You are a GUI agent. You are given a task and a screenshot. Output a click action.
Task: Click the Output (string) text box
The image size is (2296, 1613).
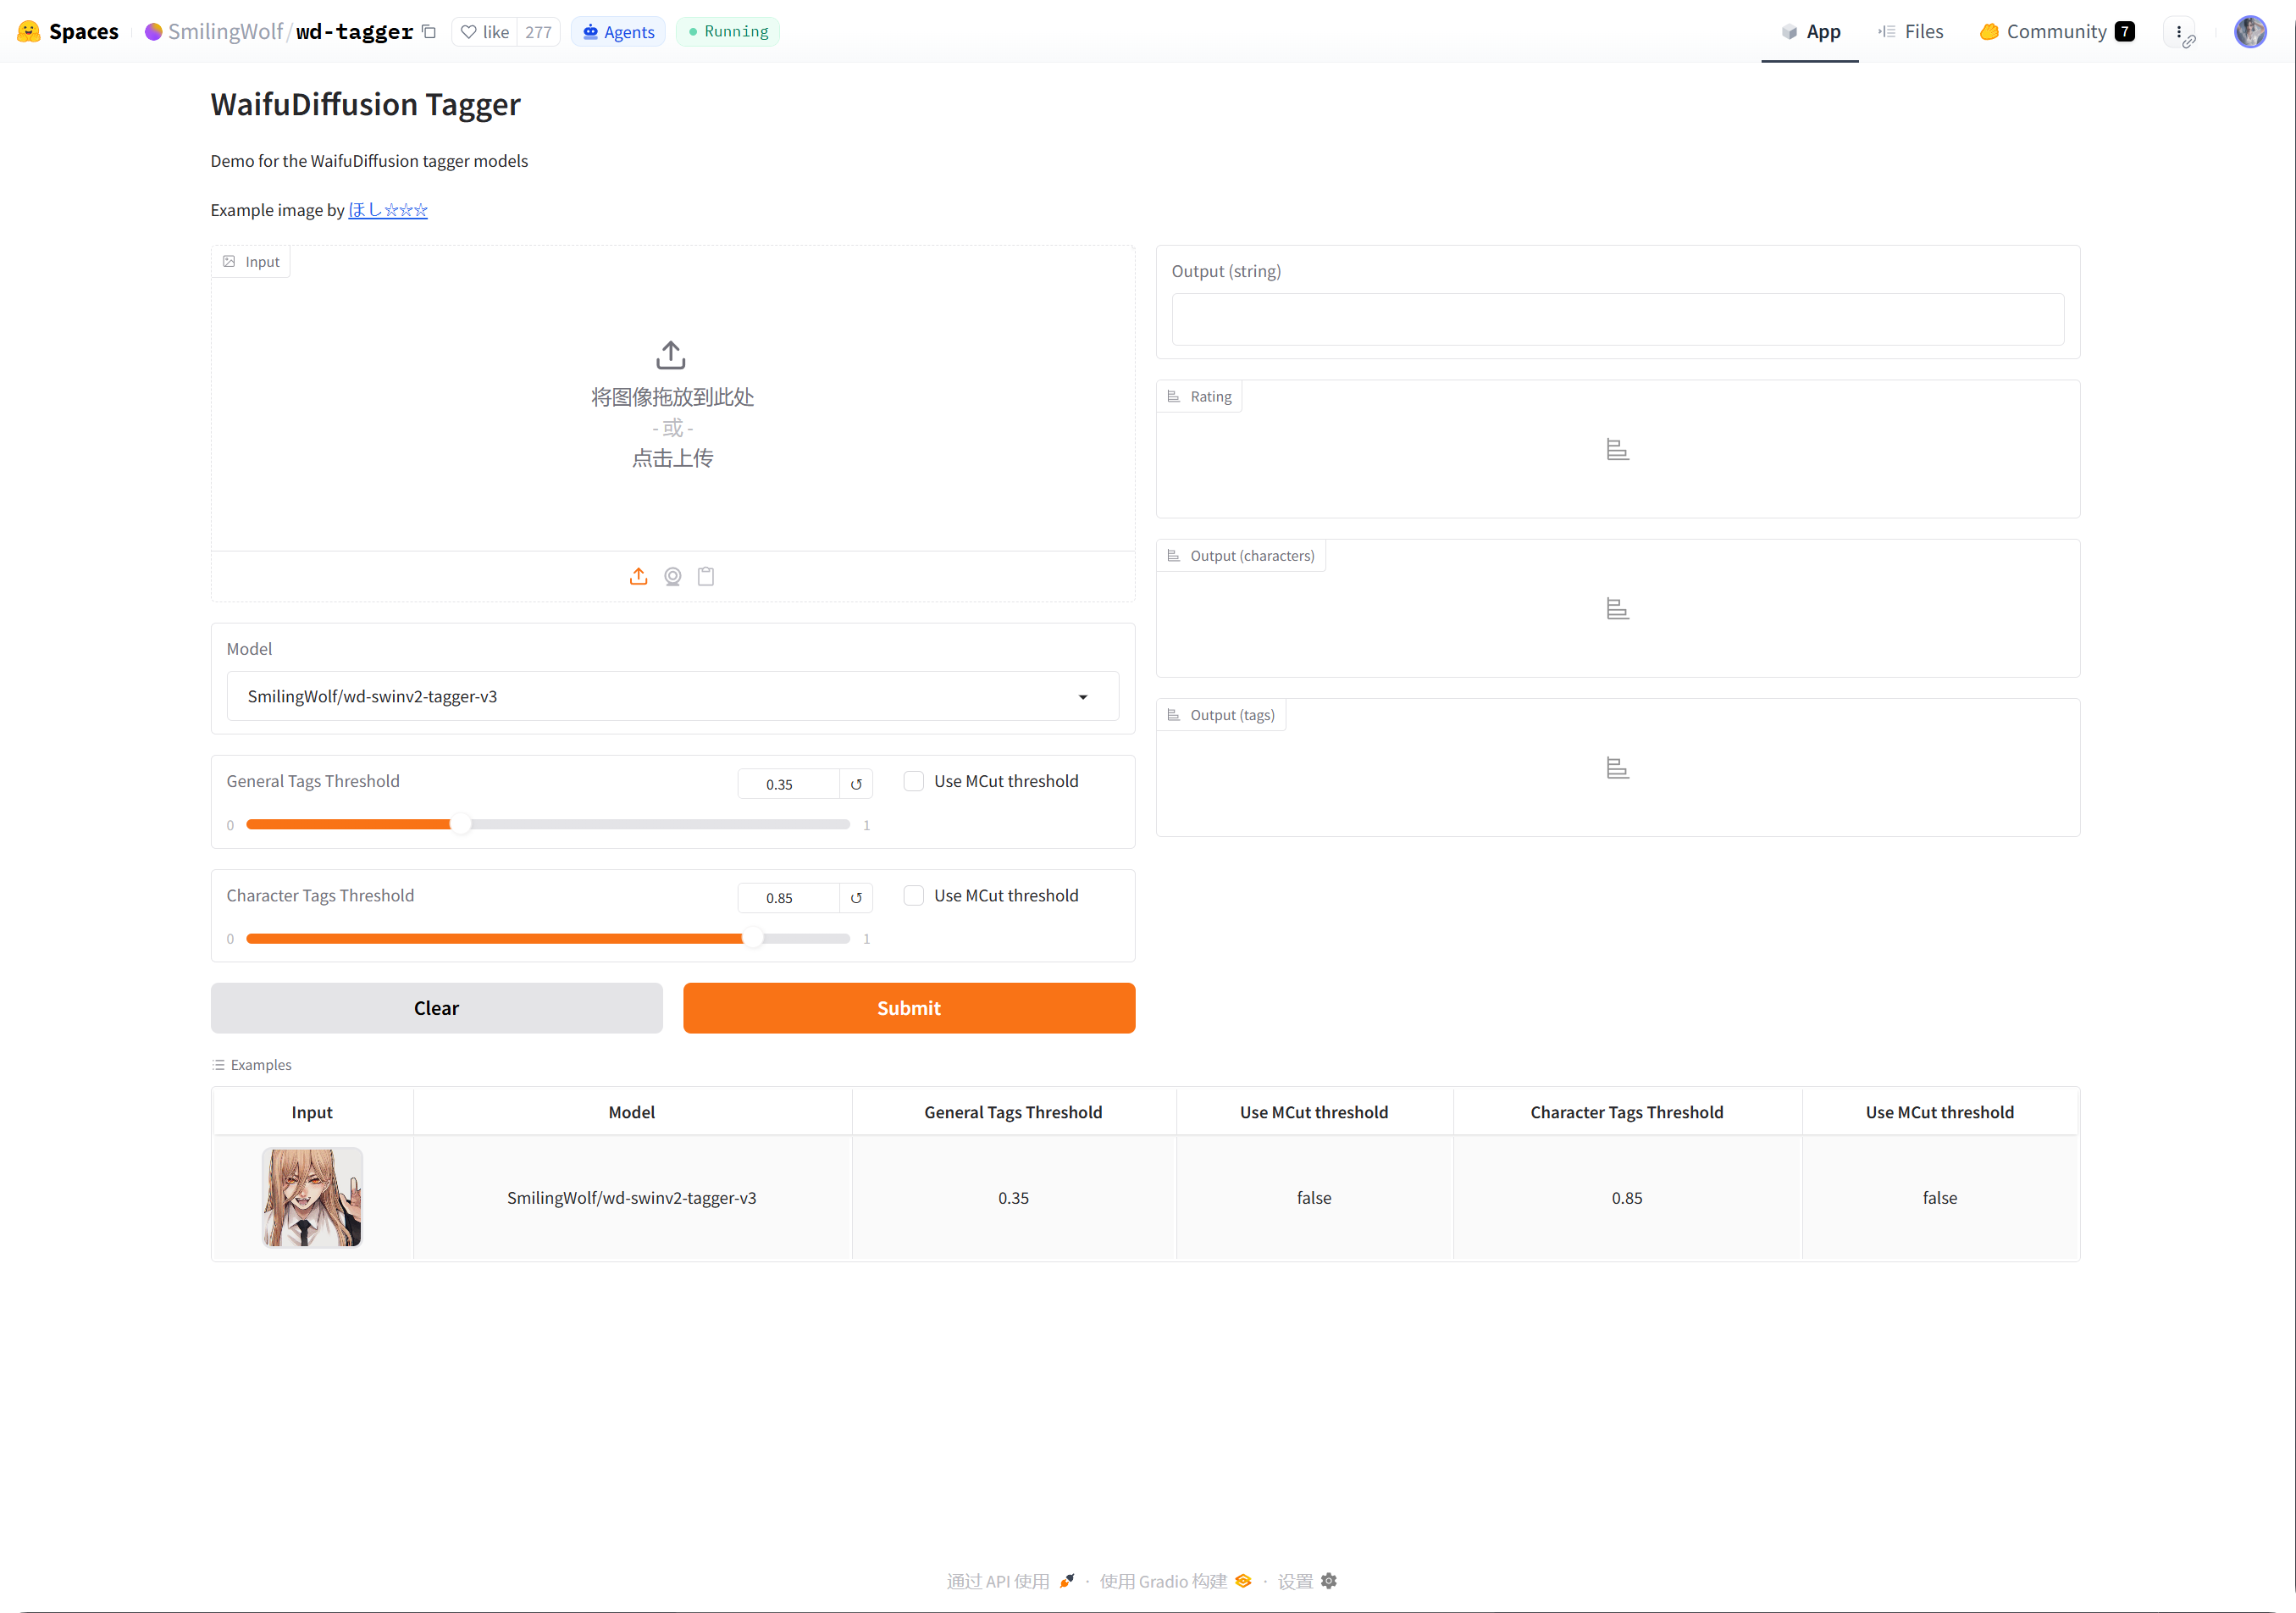point(1618,320)
